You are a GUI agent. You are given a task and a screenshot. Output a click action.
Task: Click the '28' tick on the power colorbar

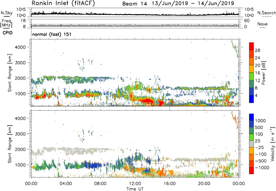click(x=257, y=50)
